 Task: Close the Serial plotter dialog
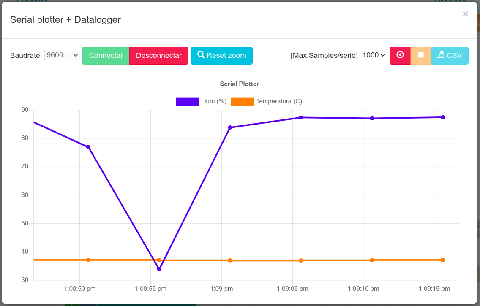coord(465,14)
